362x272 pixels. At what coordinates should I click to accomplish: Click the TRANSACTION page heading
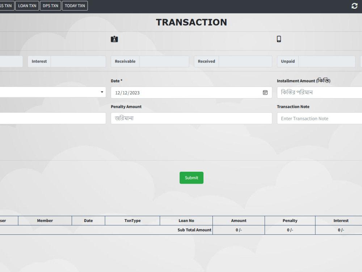(191, 22)
